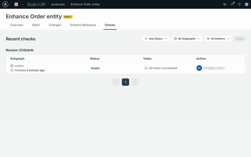Select page 1 in pagination
The width and height of the screenshot is (251, 157).
click(125, 82)
